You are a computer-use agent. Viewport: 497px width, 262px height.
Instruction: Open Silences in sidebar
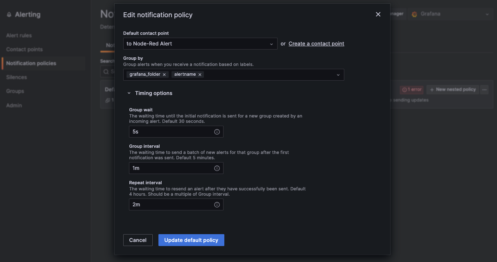tap(16, 77)
